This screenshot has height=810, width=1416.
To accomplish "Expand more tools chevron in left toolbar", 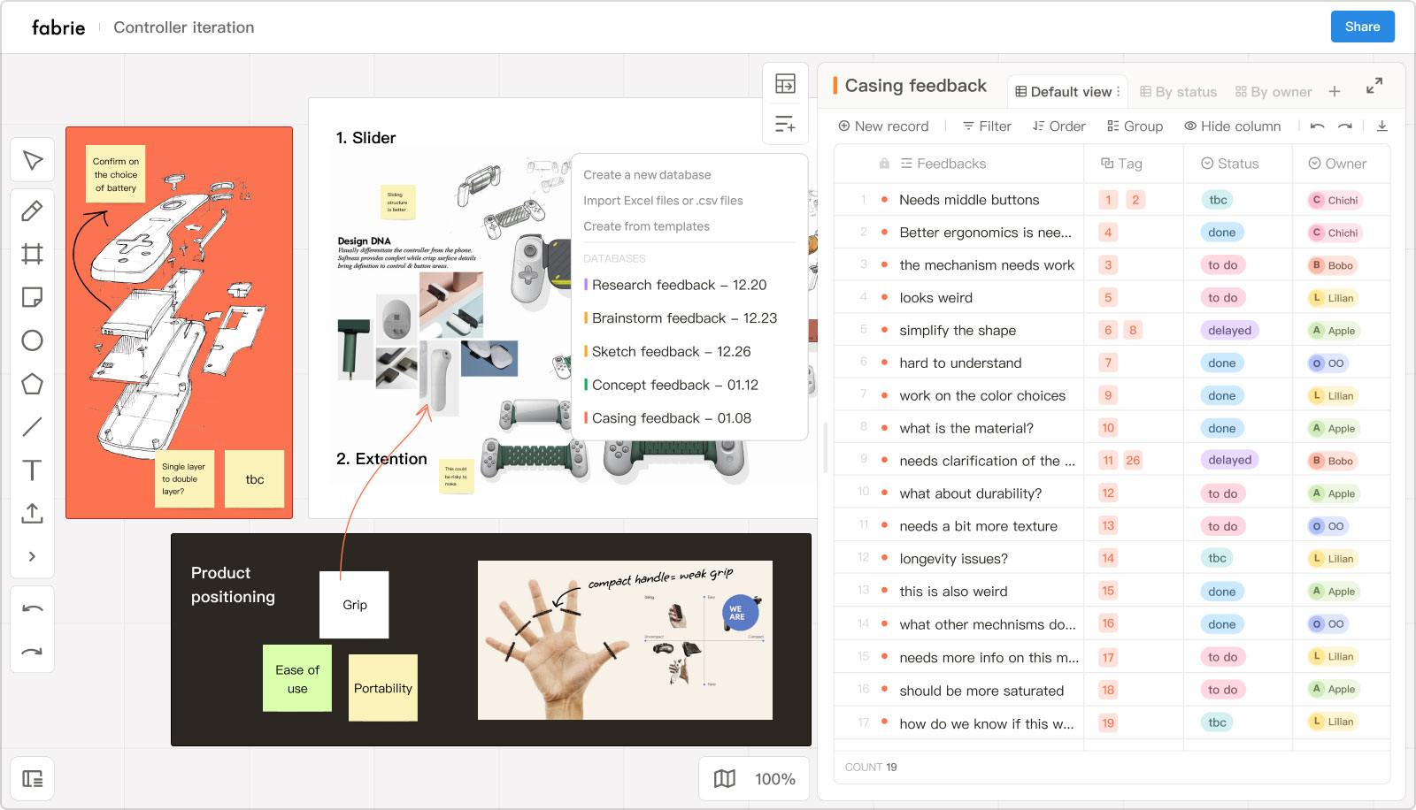I will pos(32,556).
